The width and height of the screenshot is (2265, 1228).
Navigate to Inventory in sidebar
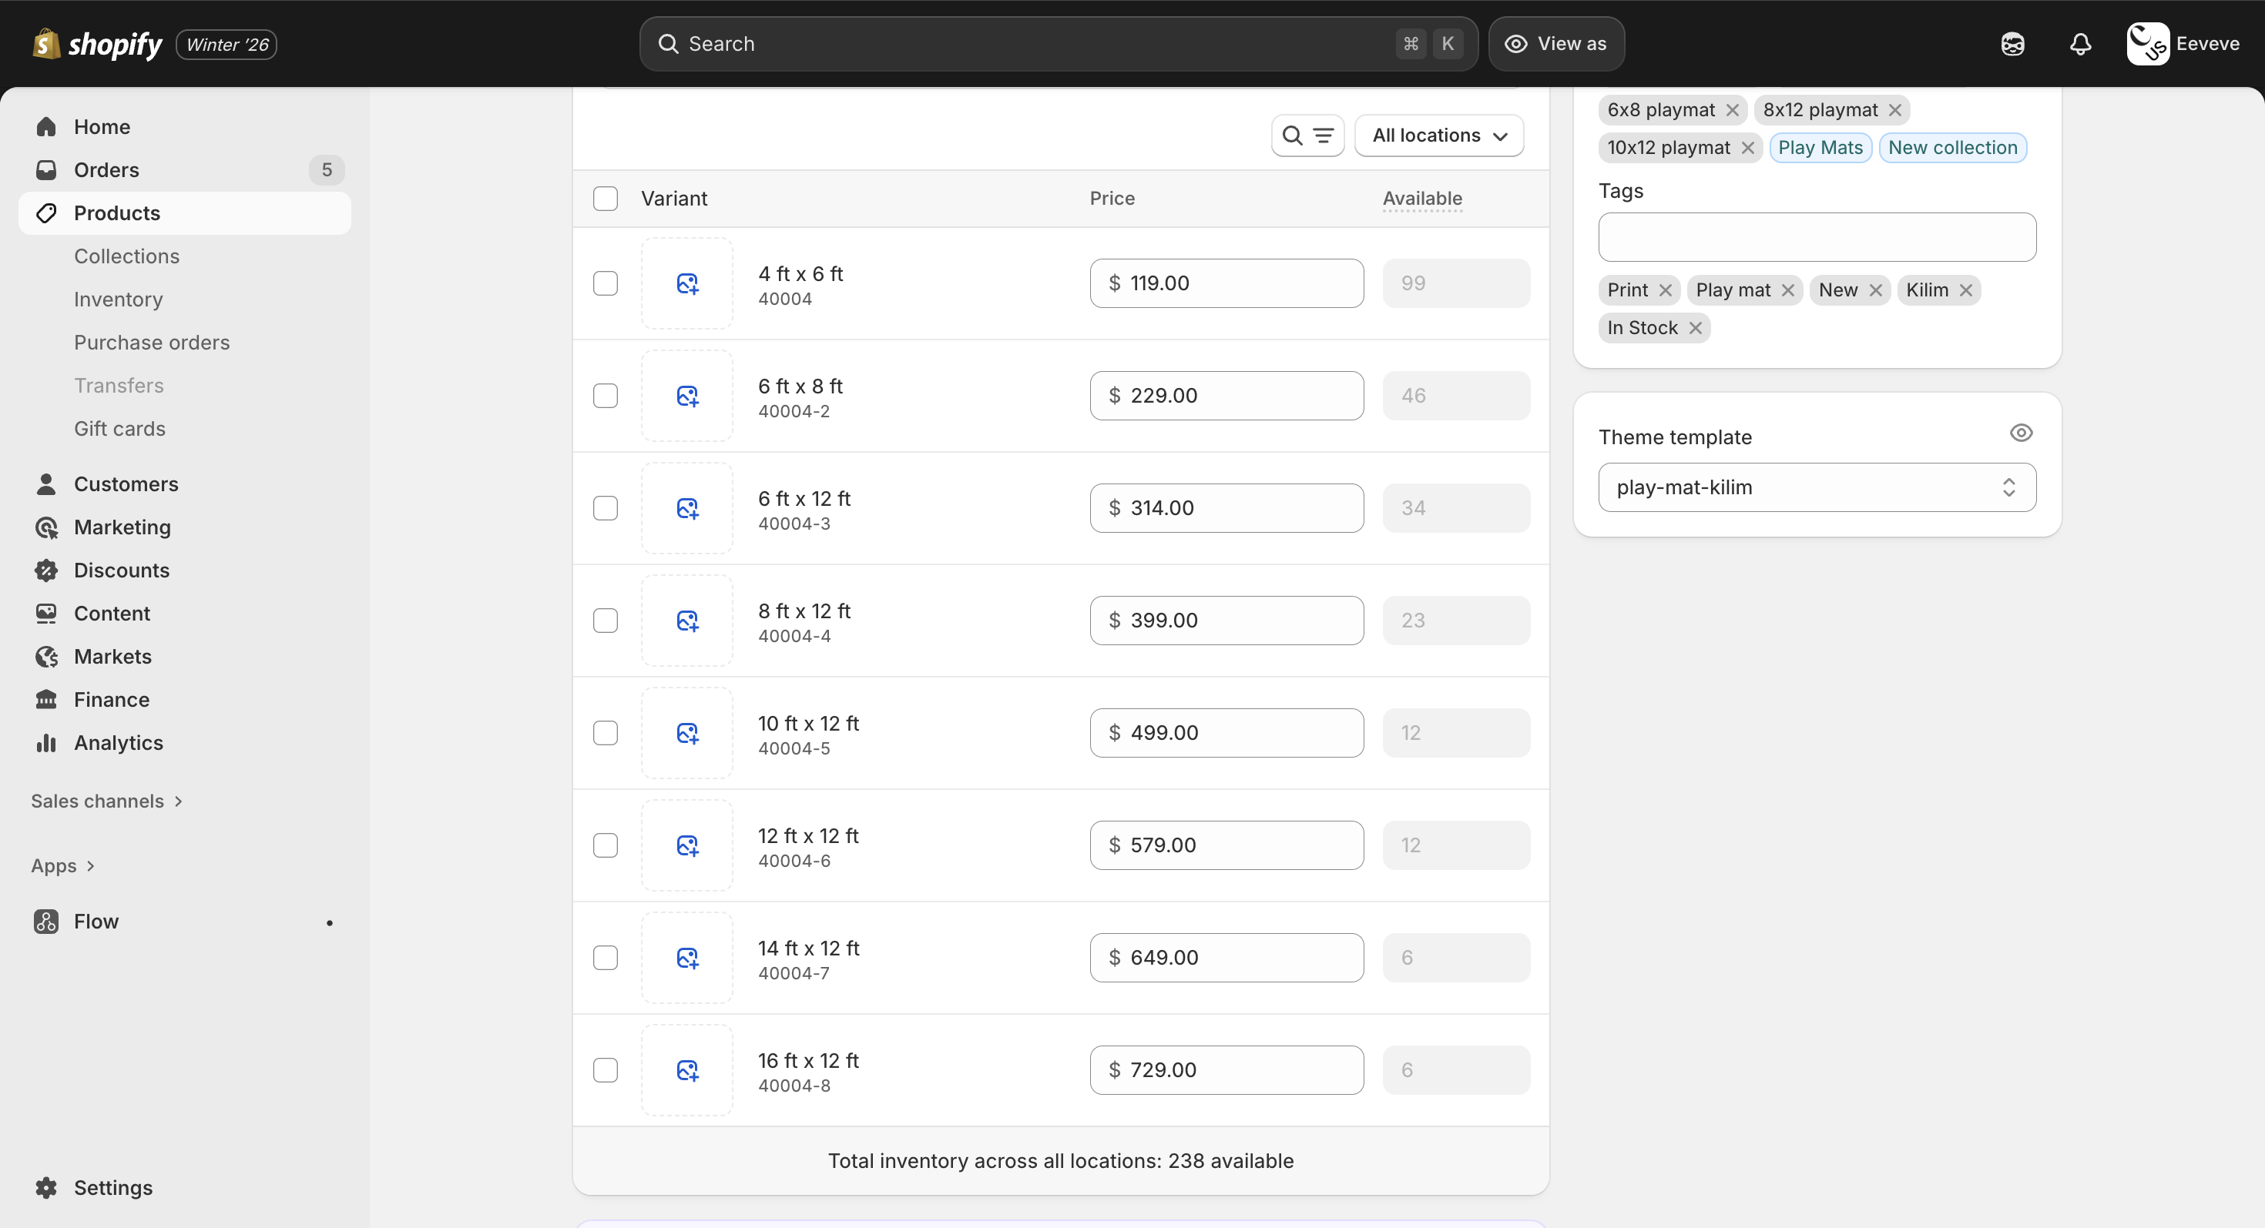tap(118, 299)
